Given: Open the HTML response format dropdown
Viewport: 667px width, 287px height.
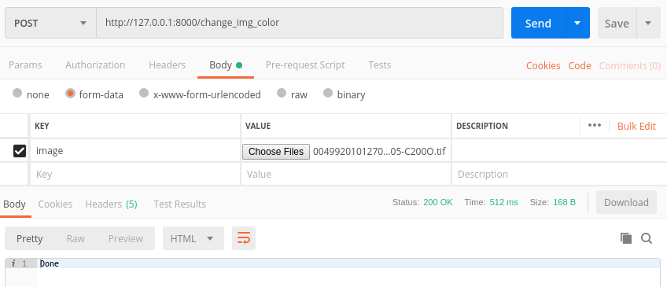Looking at the screenshot, I should (x=193, y=238).
